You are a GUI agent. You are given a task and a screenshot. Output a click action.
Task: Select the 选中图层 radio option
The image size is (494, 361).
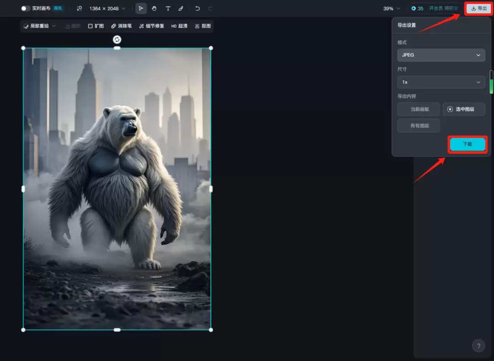464,109
